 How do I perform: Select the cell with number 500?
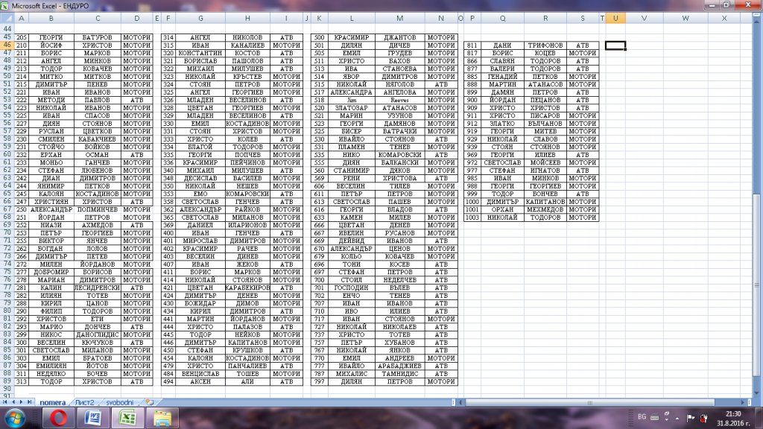click(x=319, y=37)
